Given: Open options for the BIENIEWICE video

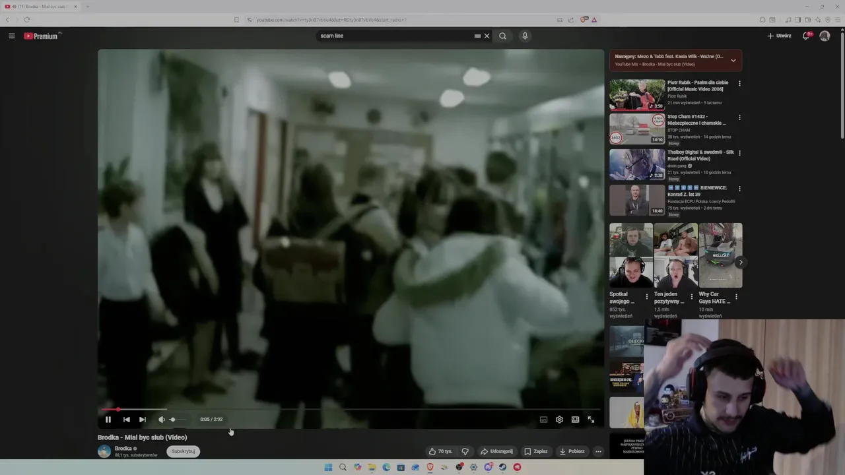Looking at the screenshot, I should [739, 189].
